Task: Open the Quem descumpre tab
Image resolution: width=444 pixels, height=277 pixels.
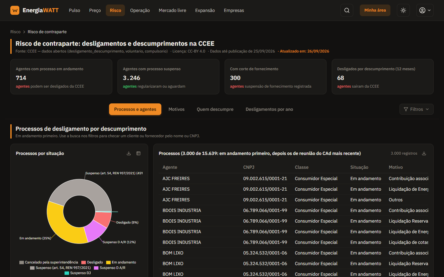Action: coord(215,109)
